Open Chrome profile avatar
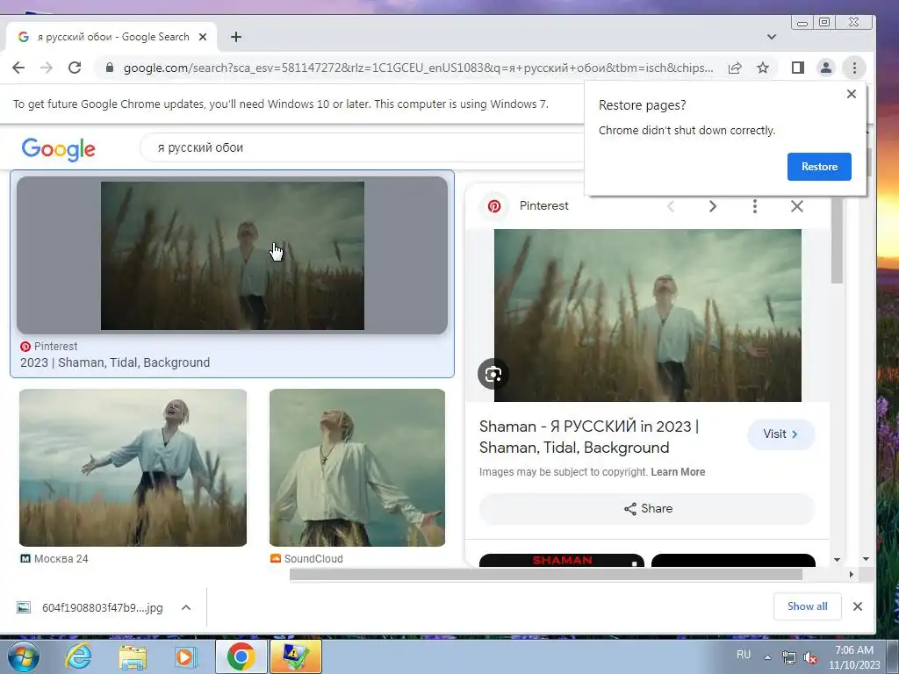 (x=825, y=68)
